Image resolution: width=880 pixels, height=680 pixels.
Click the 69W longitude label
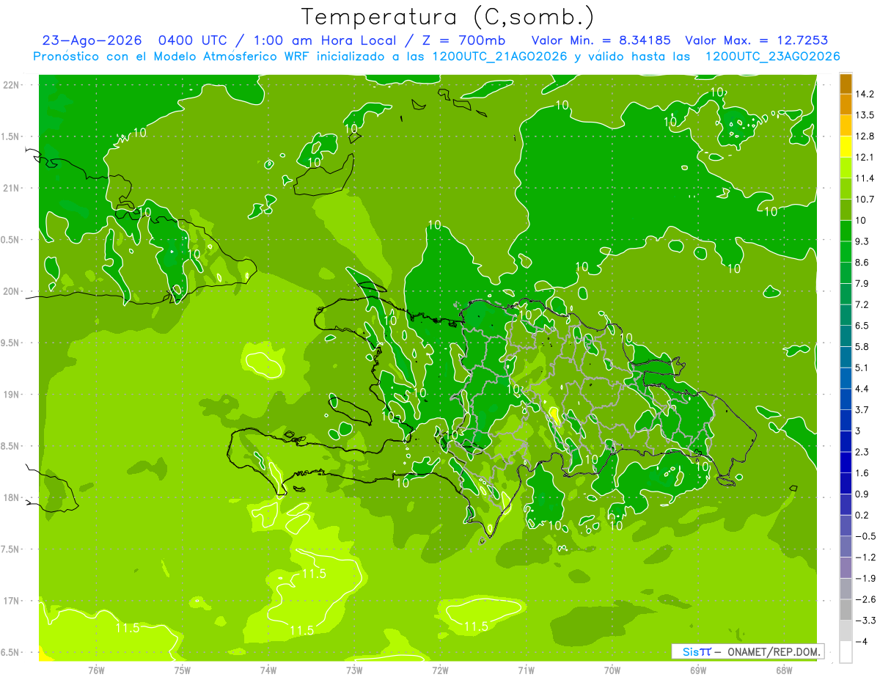(698, 670)
